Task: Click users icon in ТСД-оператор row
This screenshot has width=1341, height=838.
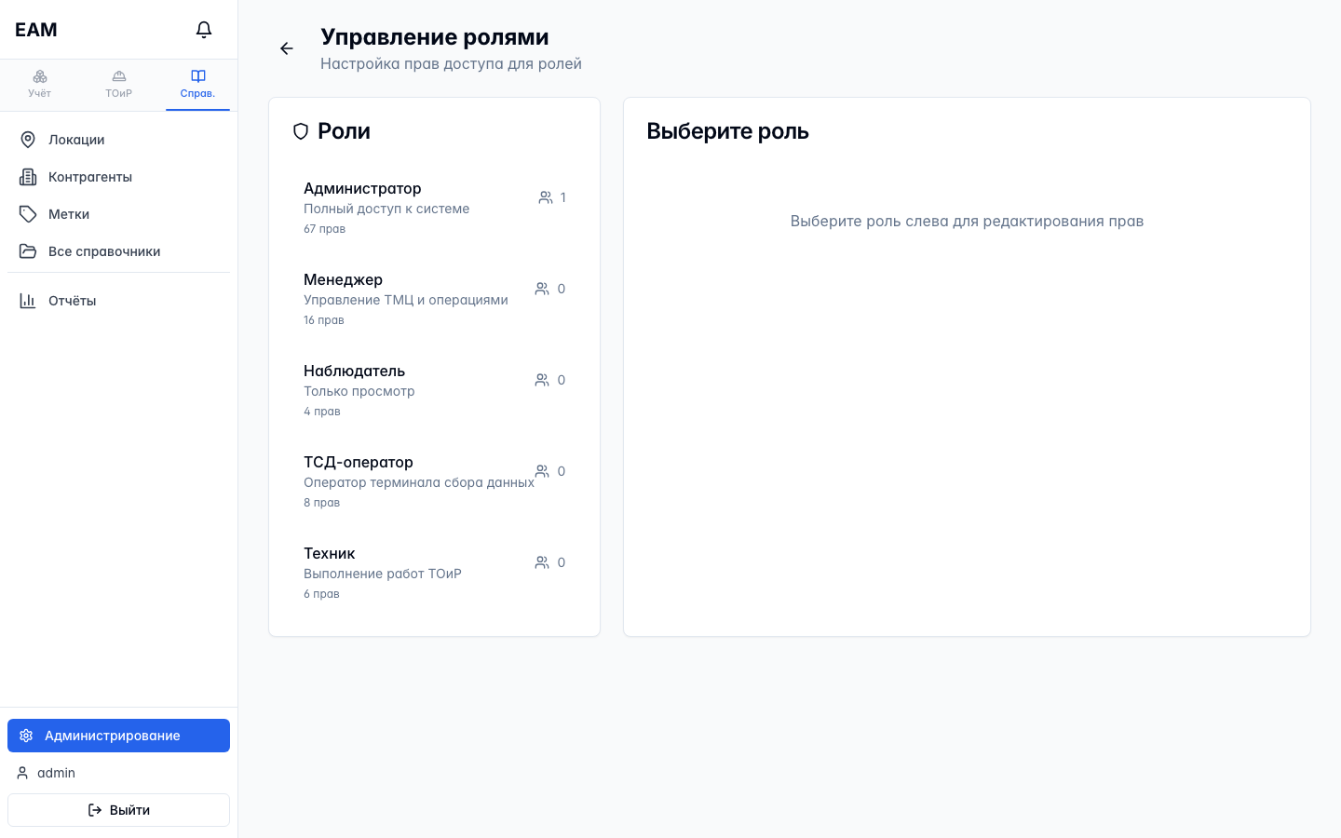Action: click(x=542, y=471)
